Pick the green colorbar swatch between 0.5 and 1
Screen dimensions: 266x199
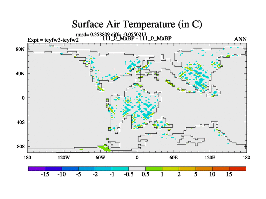pyautogui.click(x=154, y=168)
